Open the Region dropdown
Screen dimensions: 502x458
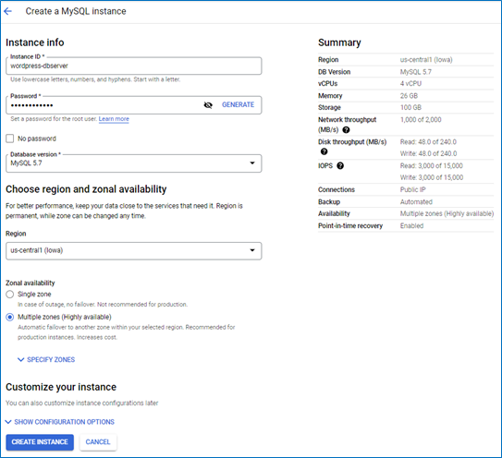coord(133,251)
